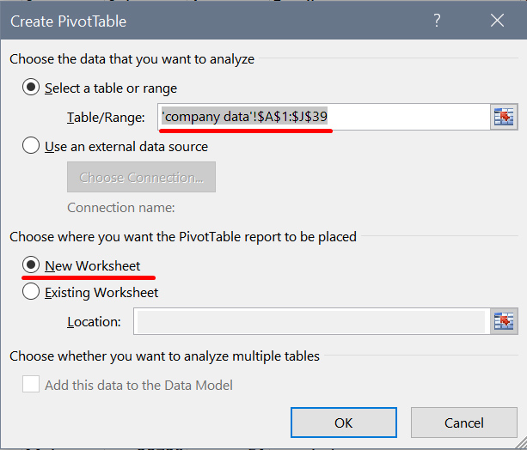Click the 'analyze multiple tables' section heading
Image resolution: width=527 pixels, height=450 pixels.
click(x=163, y=356)
